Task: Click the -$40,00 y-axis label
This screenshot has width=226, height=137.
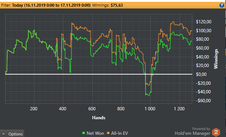Action: pos(203,92)
